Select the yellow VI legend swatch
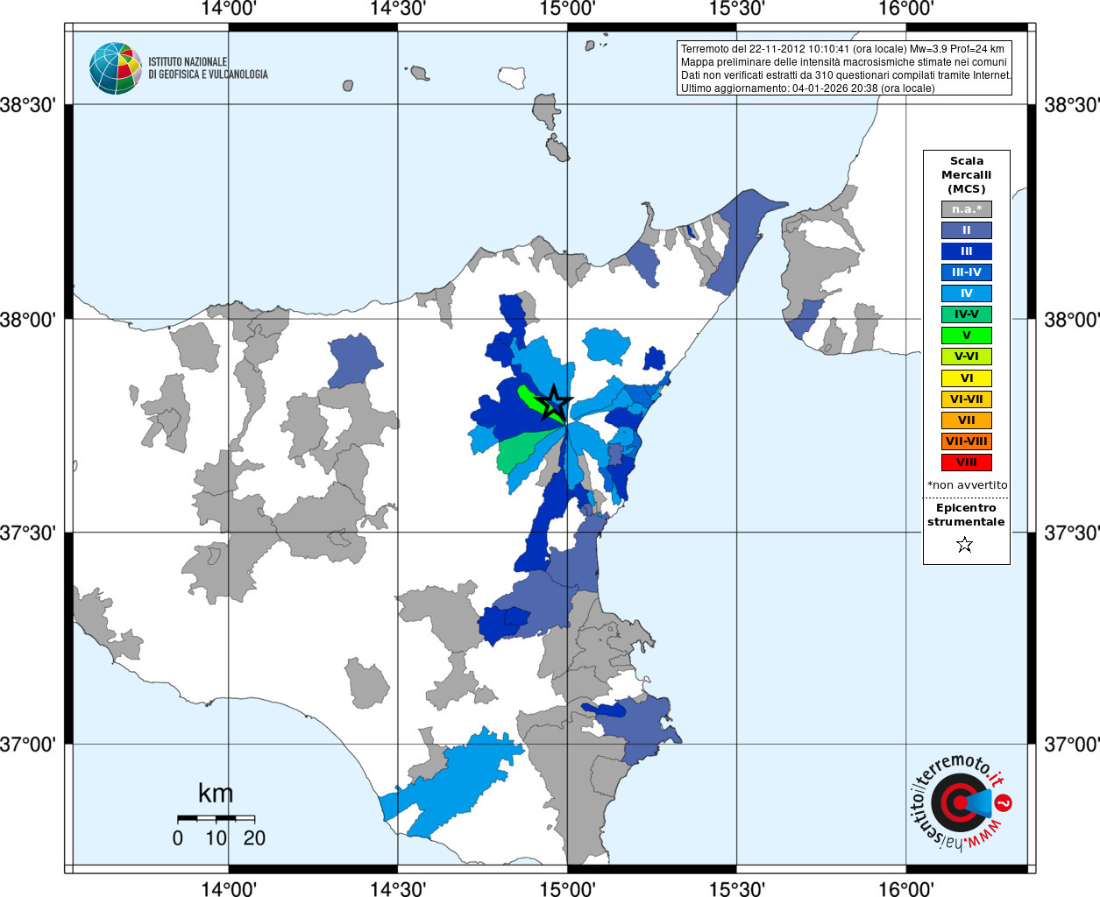The image size is (1100, 897). pyautogui.click(x=967, y=378)
